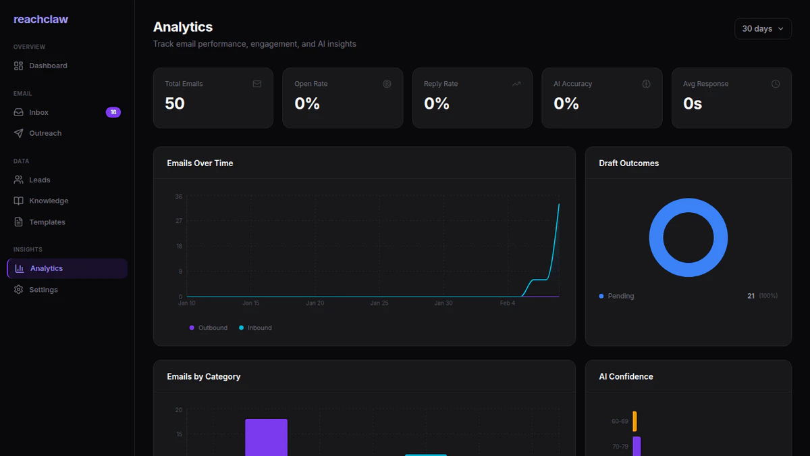Screen dimensions: 810x456
Task: Toggle the Inbound series in chart legend
Action: [254, 328]
